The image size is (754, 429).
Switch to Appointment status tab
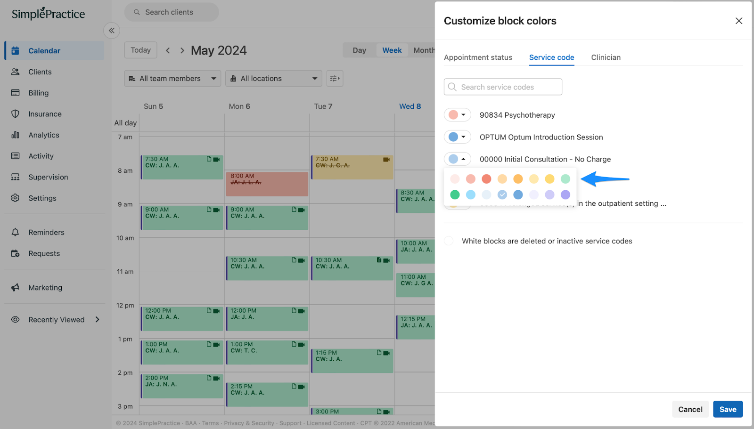[478, 57]
